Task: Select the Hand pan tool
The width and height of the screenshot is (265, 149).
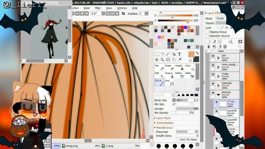Action: click(x=173, y=60)
